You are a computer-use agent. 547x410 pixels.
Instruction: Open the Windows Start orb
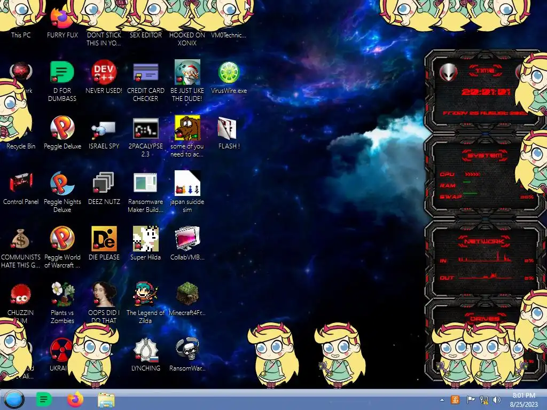[x=14, y=399]
